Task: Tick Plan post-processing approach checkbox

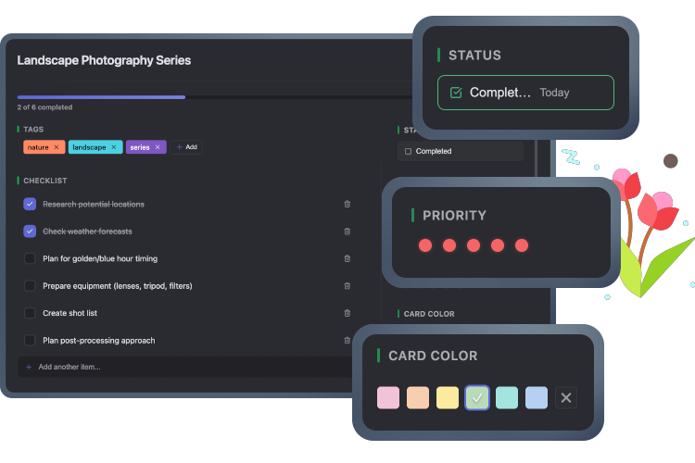Action: (x=30, y=340)
